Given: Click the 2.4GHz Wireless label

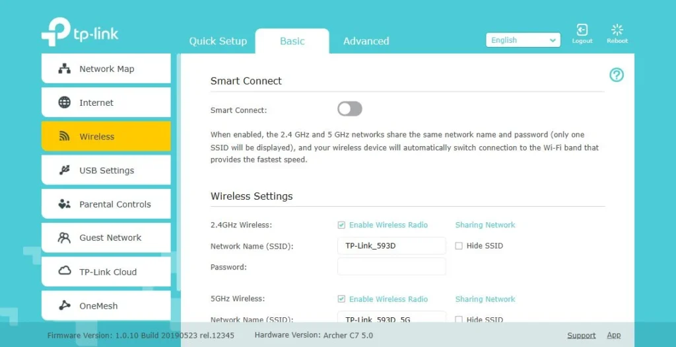Looking at the screenshot, I should [241, 225].
